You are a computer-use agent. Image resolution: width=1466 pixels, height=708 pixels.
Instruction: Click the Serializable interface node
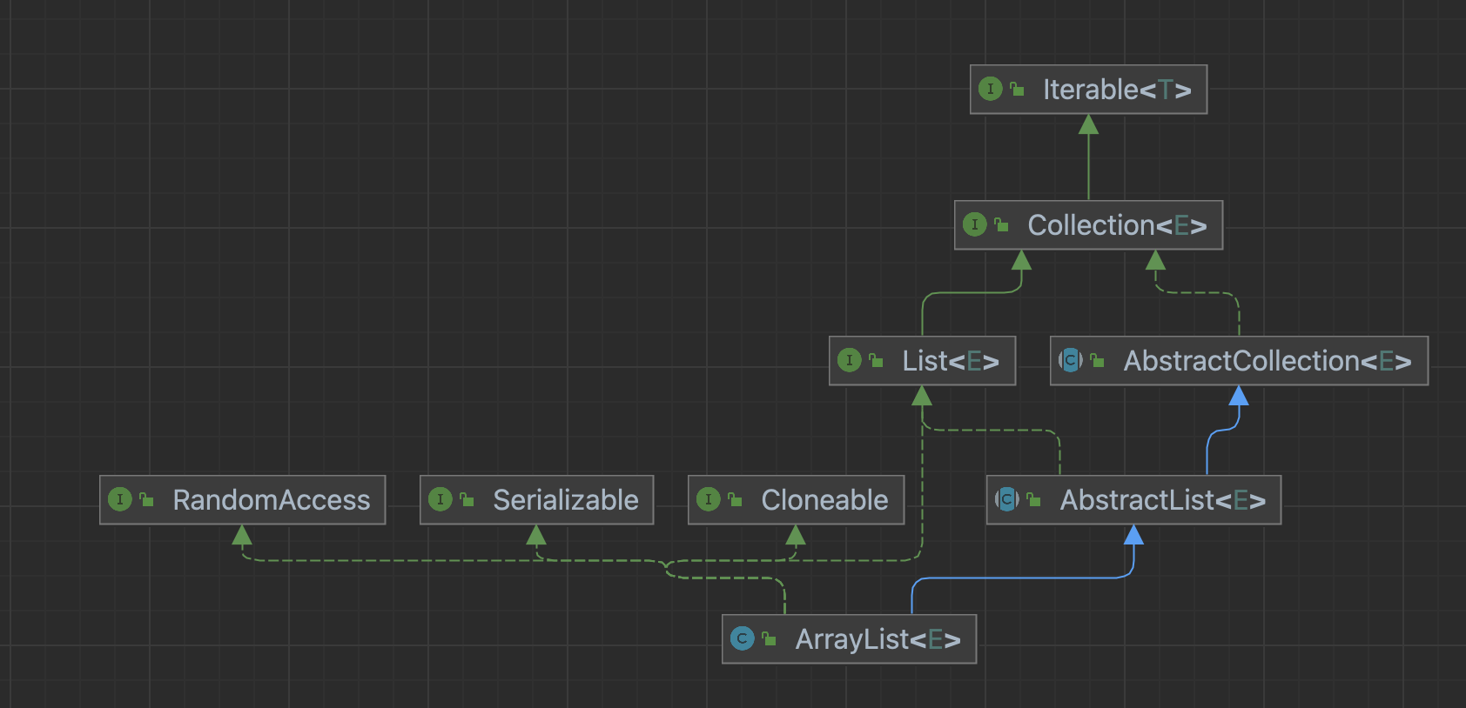pyautogui.click(x=536, y=499)
